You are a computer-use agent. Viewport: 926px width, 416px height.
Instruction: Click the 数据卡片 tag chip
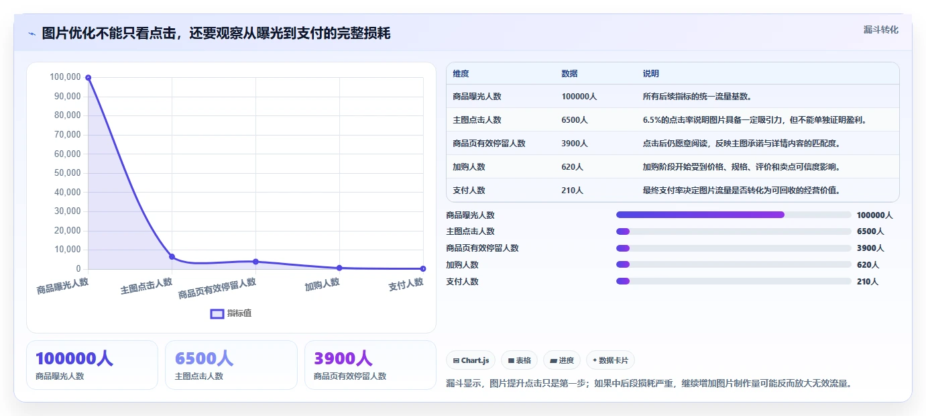pos(610,360)
